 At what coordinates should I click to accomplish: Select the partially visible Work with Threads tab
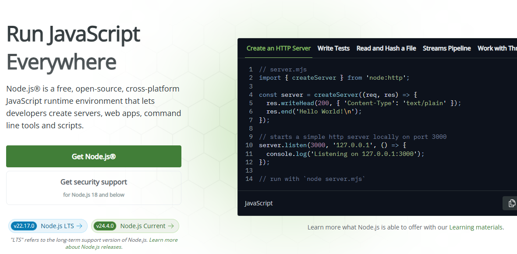click(x=497, y=49)
